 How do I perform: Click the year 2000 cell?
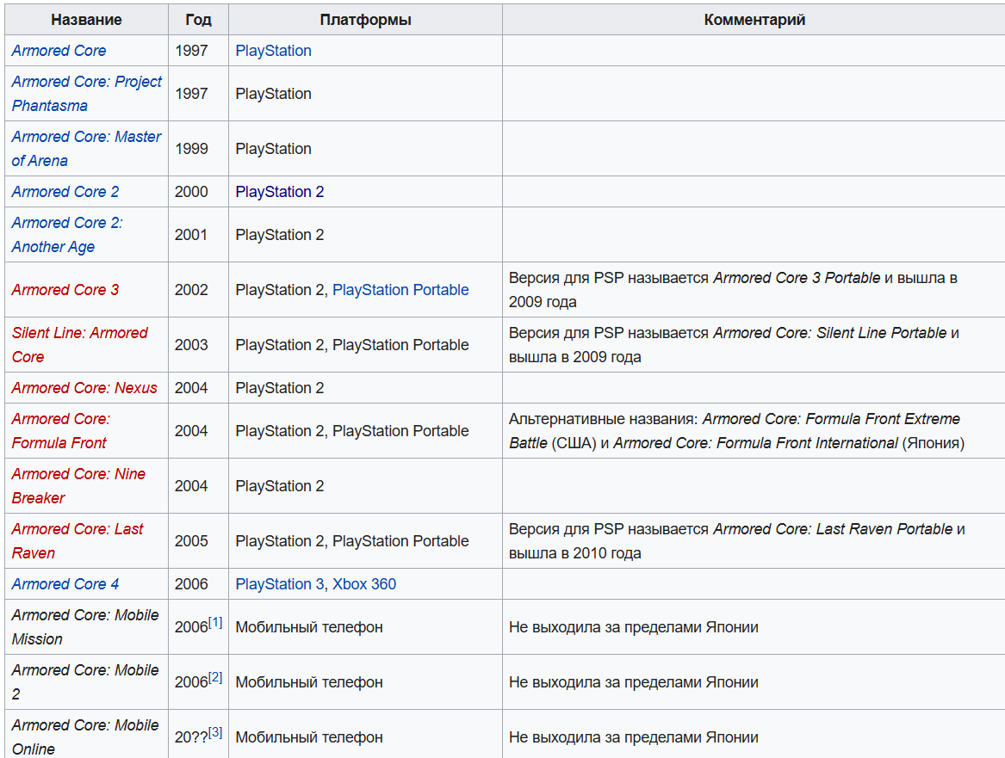coord(199,191)
